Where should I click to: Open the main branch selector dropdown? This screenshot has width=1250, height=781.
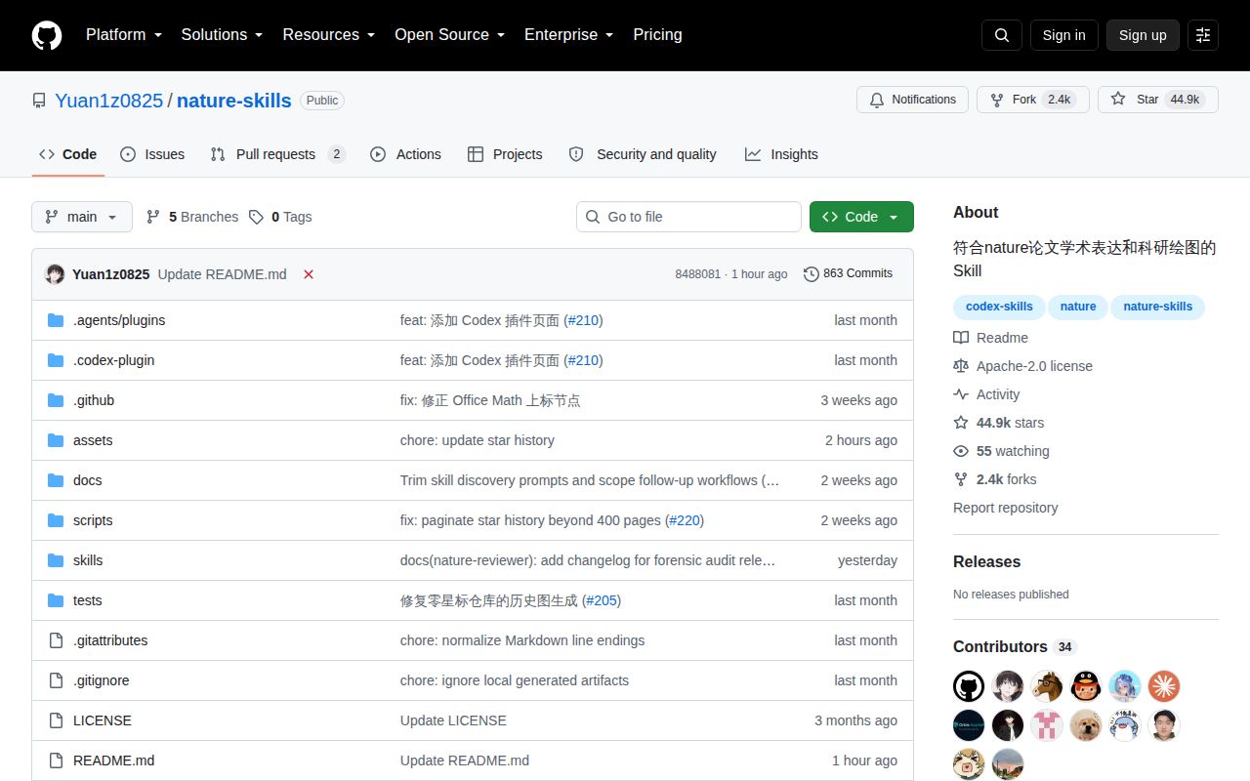click(x=82, y=217)
